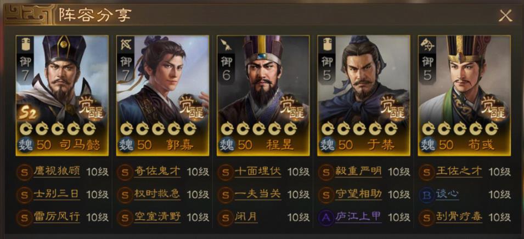Open the 十面埋伏 skill link
The width and height of the screenshot is (524, 239).
pos(258,172)
